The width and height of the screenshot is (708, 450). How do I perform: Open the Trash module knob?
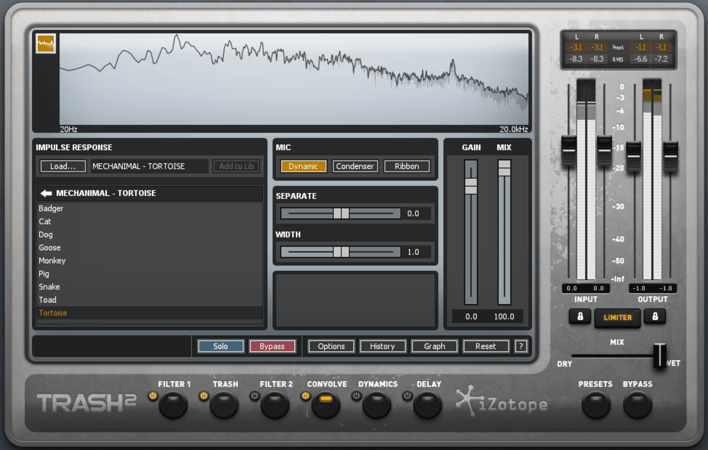[224, 405]
